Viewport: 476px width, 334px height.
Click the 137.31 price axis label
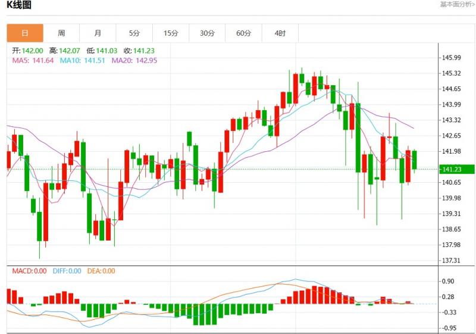[452, 261]
